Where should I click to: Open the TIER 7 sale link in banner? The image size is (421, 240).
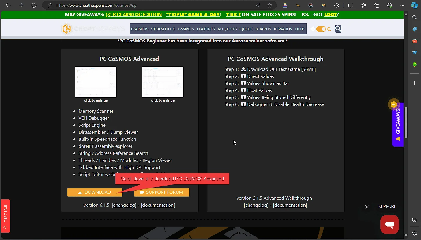pos(233,15)
